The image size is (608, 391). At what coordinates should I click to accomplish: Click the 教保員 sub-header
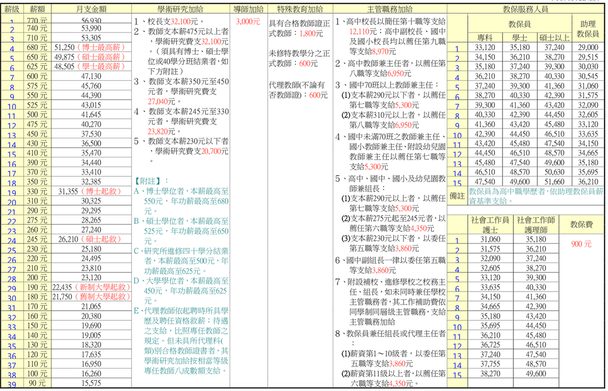(x=519, y=24)
